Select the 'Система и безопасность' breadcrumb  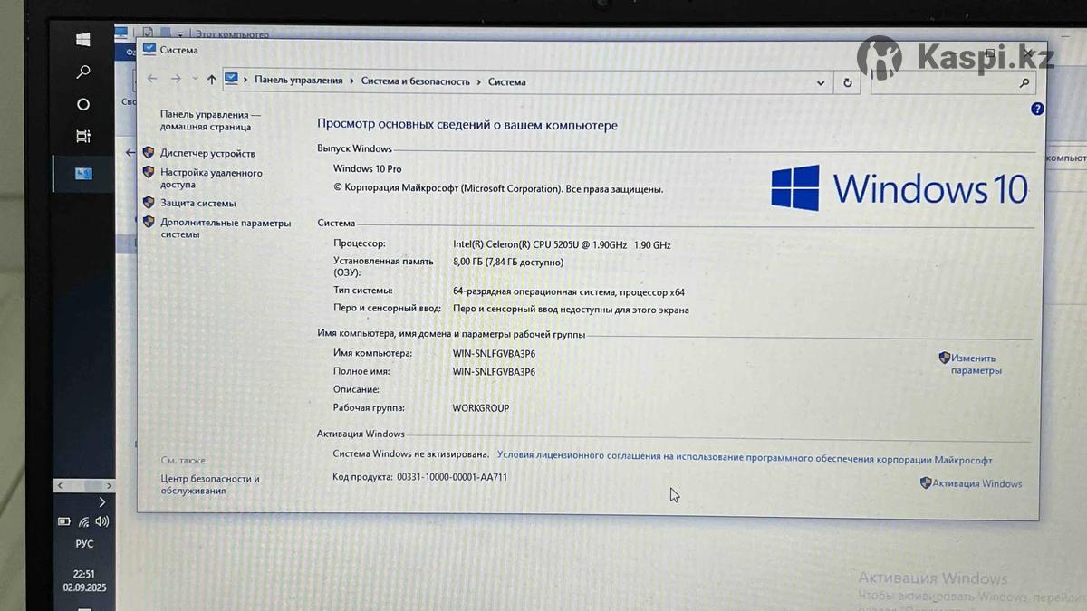415,81
